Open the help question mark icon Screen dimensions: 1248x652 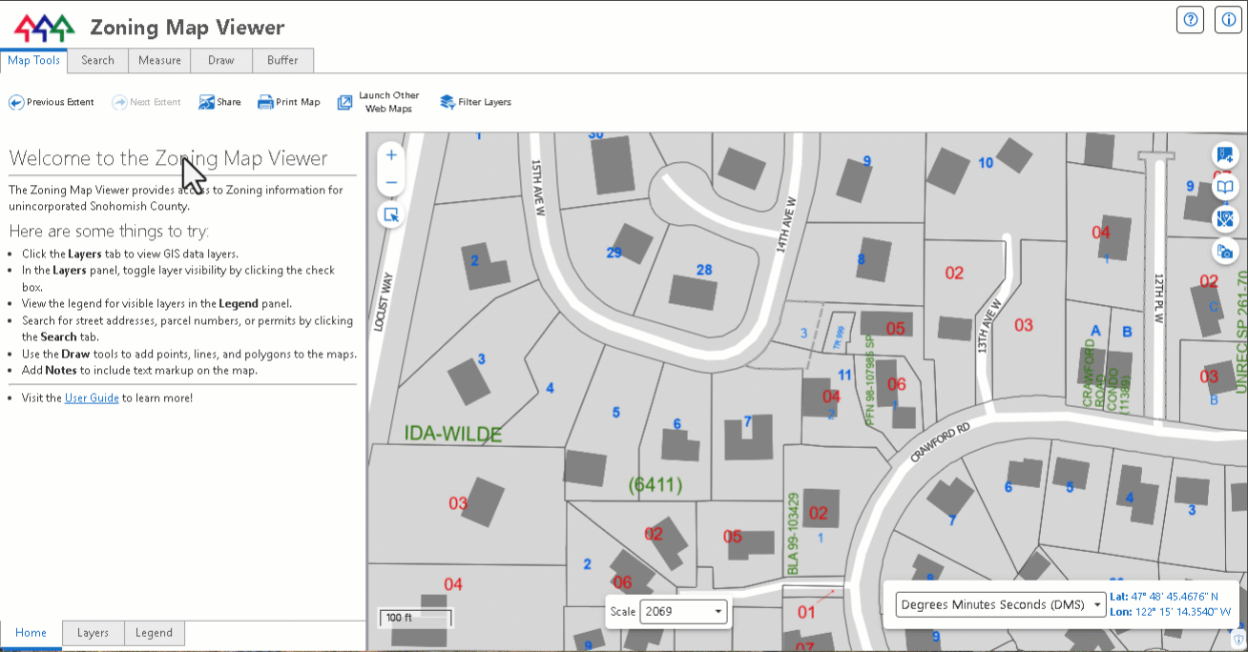(x=1190, y=20)
